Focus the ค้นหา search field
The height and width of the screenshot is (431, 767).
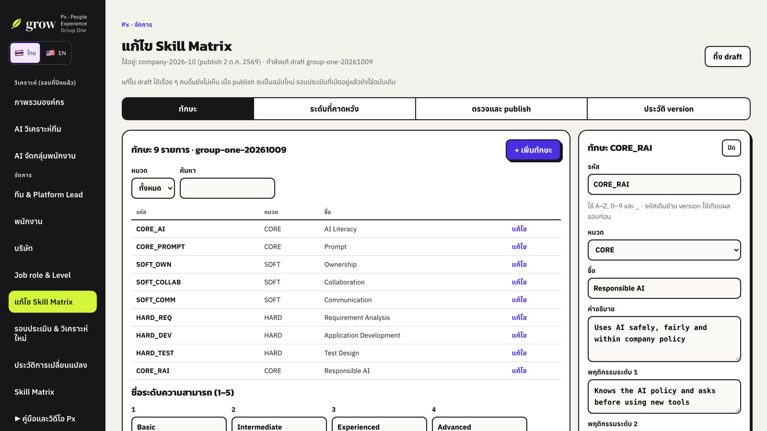(227, 188)
